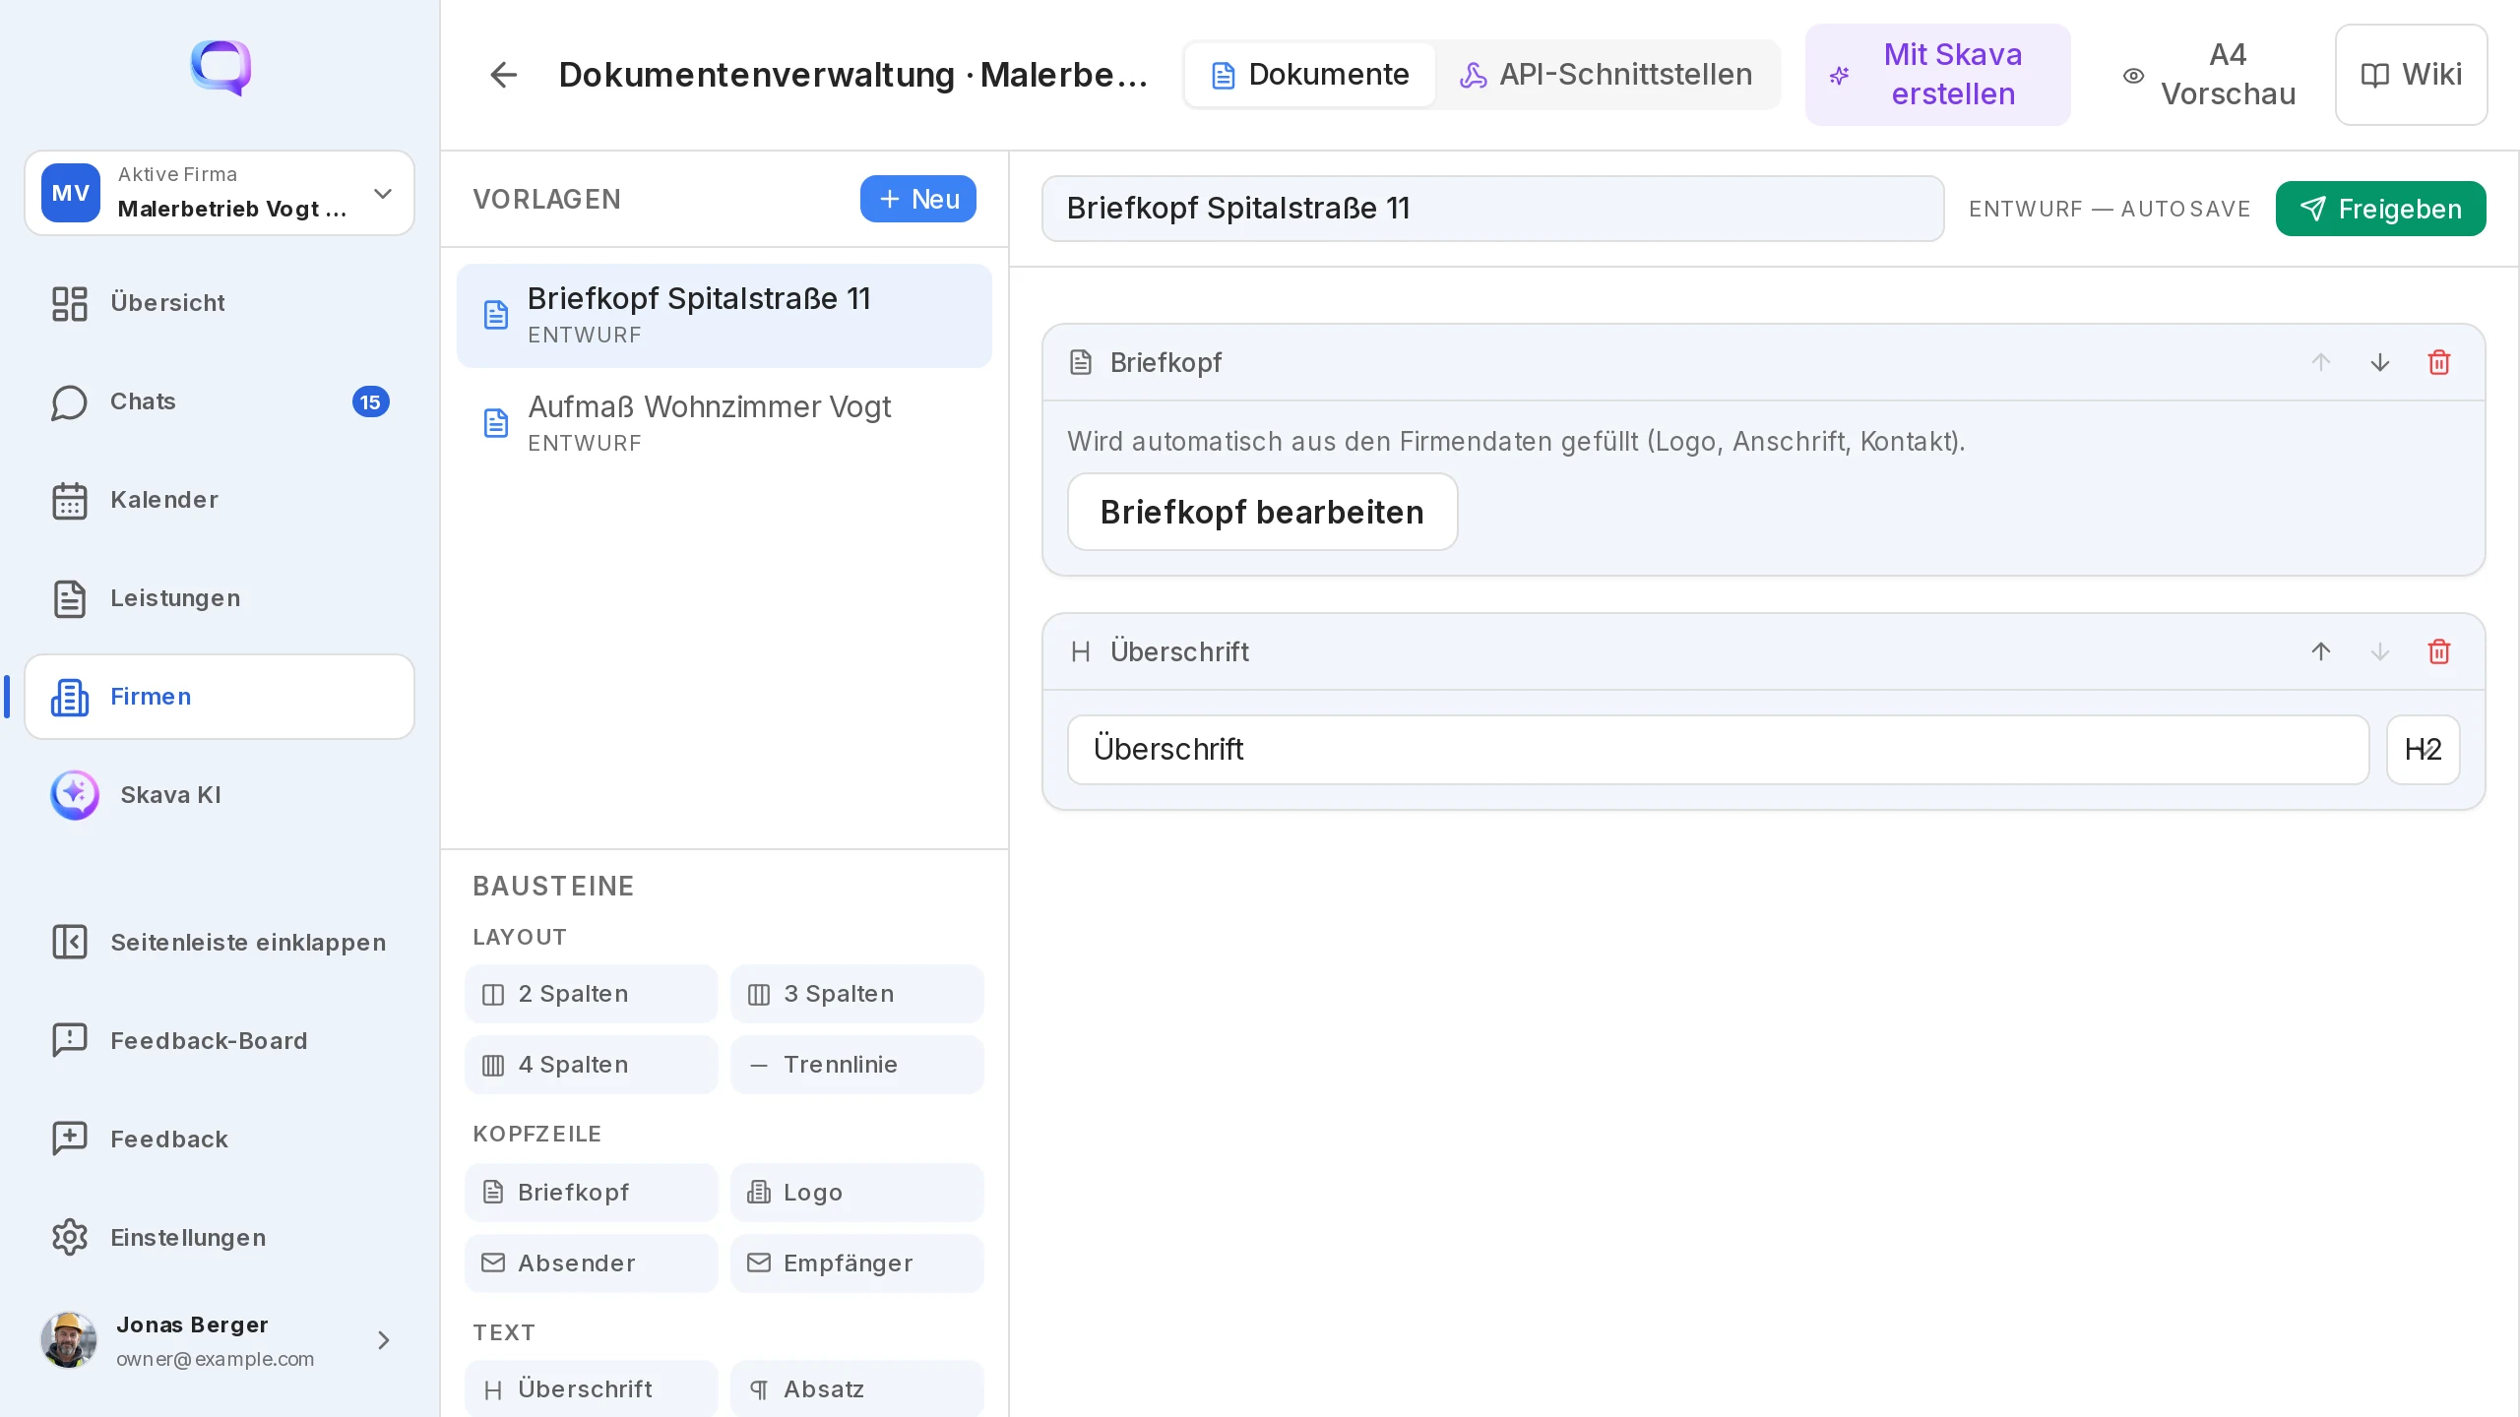Open Übersicht in the sidebar
Viewport: 2520px width, 1417px height.
point(220,303)
